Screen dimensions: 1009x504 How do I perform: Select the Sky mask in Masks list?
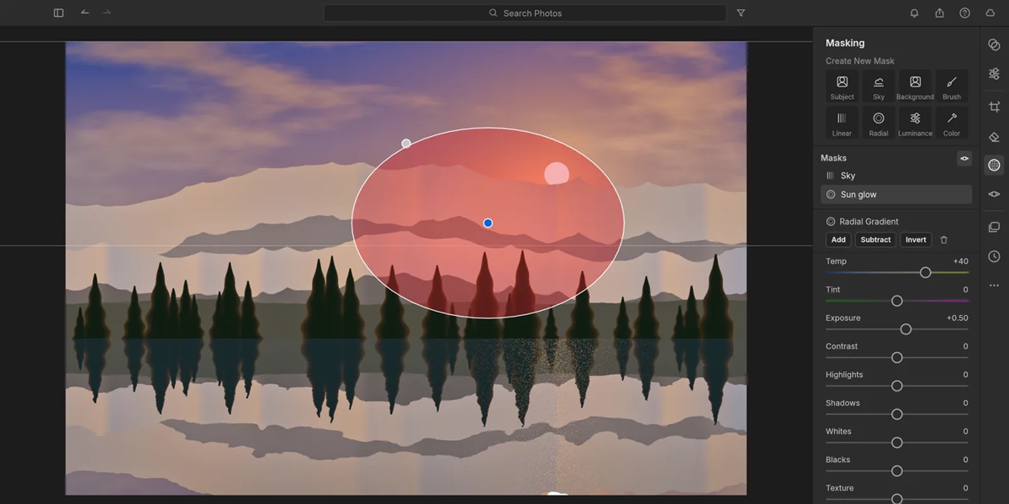tap(896, 176)
